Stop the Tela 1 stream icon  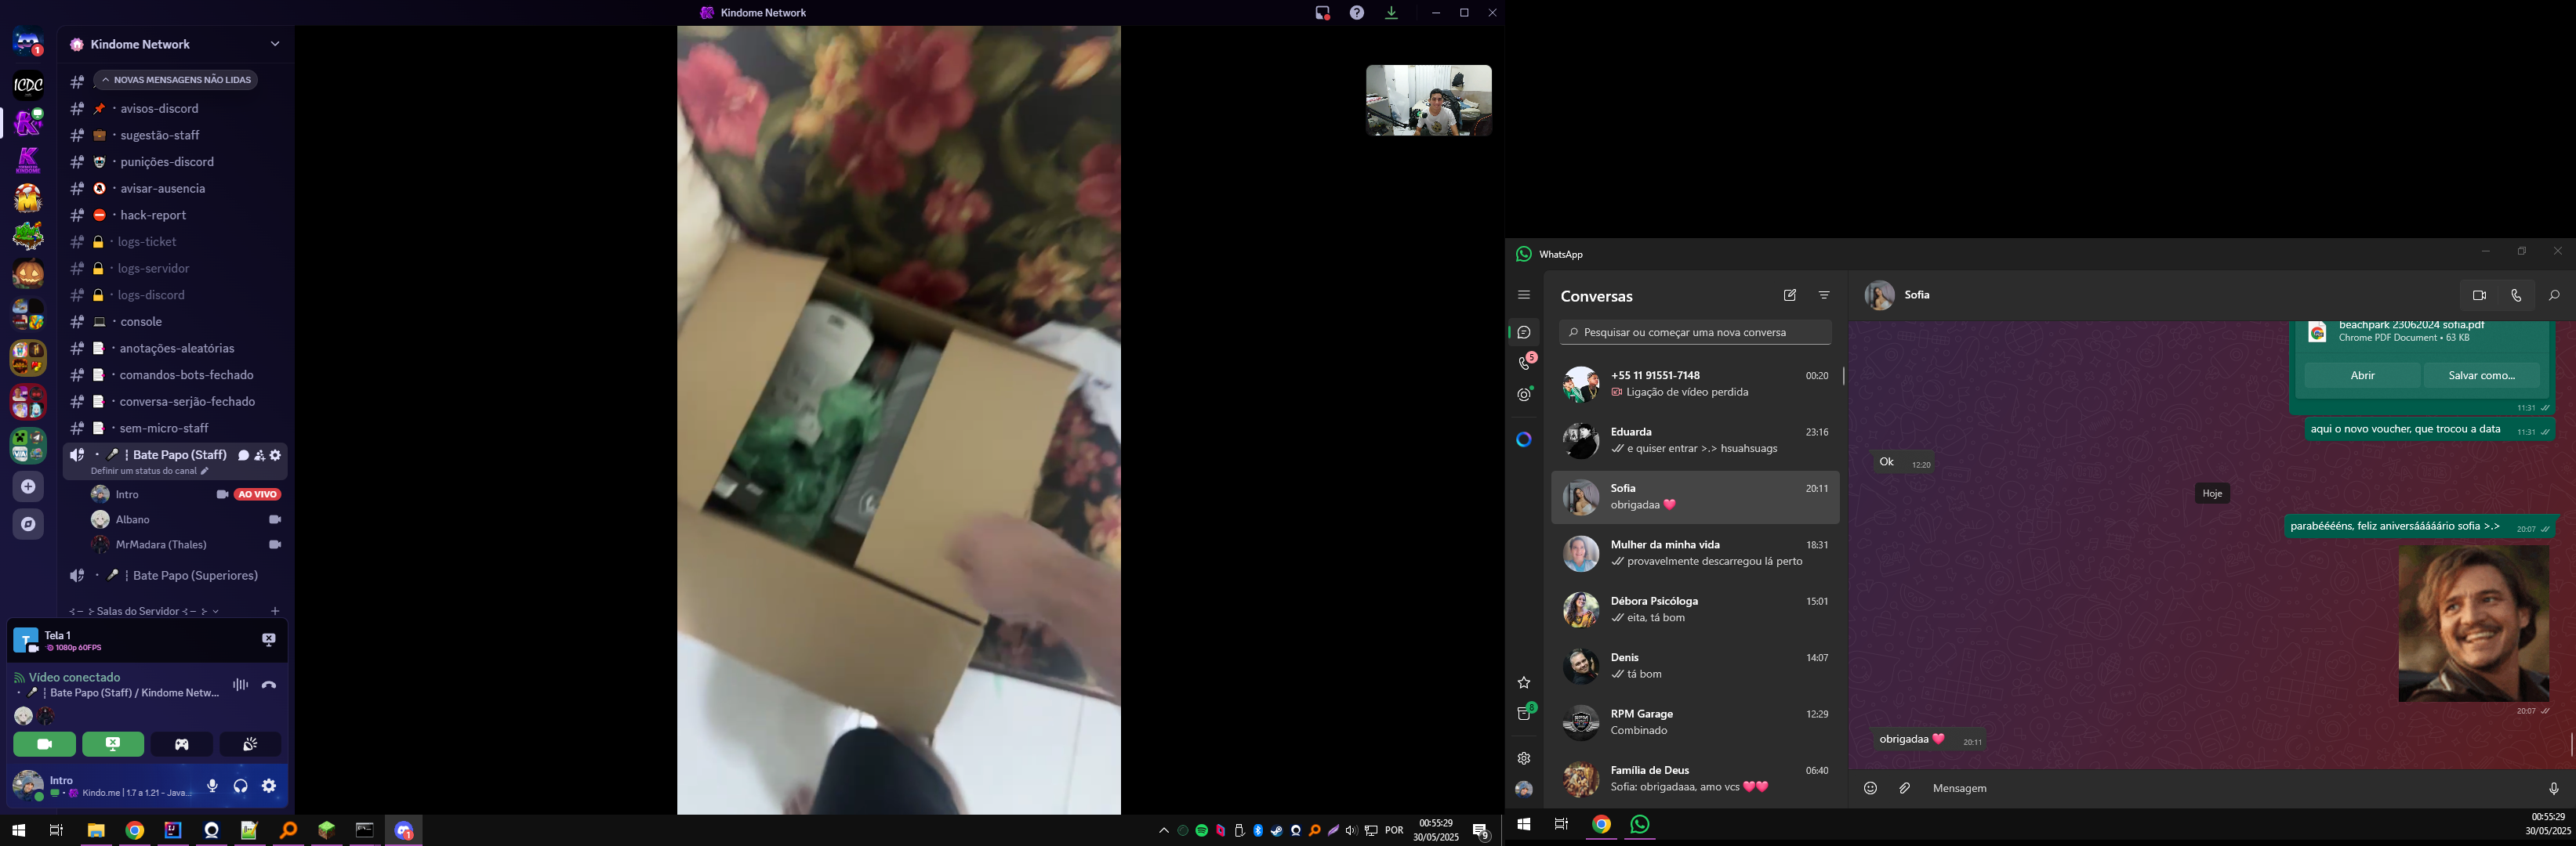point(268,640)
